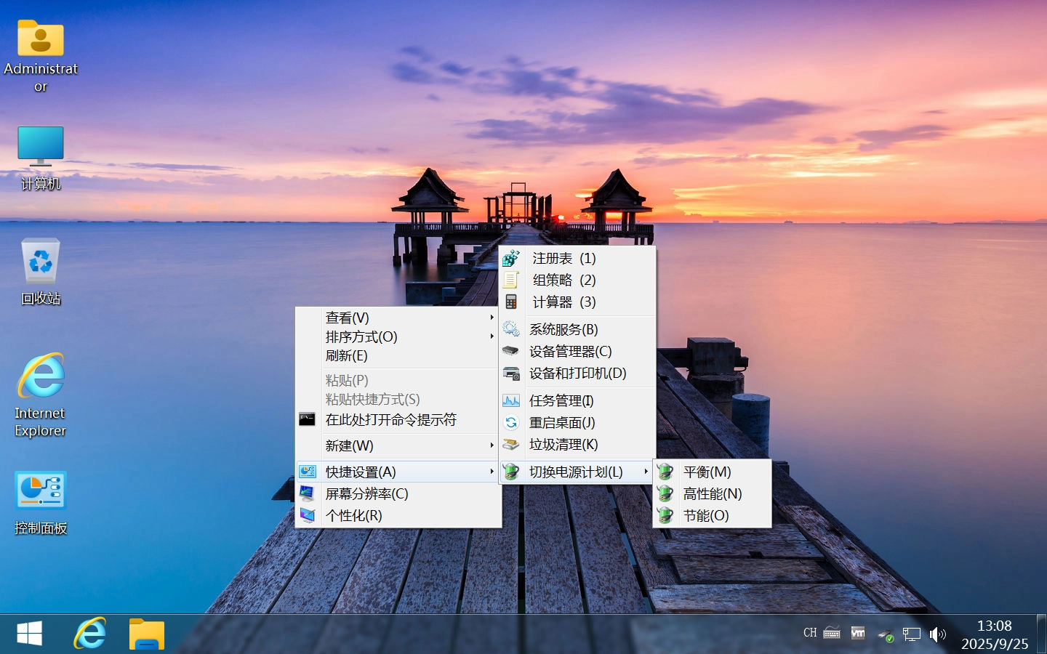Screen dimensions: 1047x654
Task: Expand the 新建(W) submenu
Action: (351, 445)
